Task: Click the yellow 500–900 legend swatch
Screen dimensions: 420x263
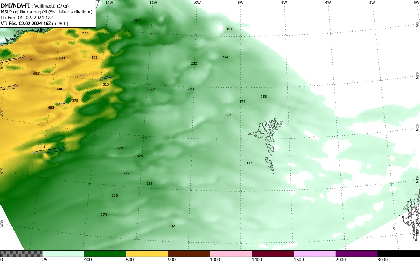Action: pos(147,254)
